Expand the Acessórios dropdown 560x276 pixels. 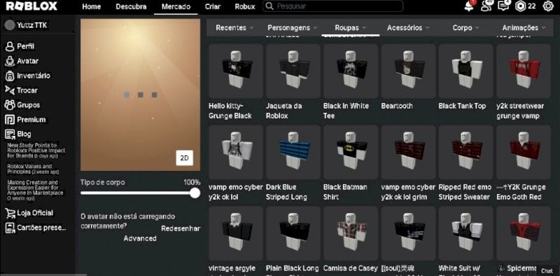(408, 27)
